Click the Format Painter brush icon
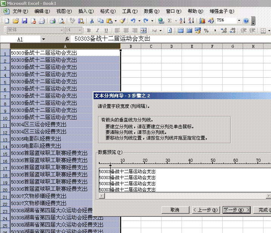Image resolution: width=271 pixels, height=233 pixels. tap(122, 21)
